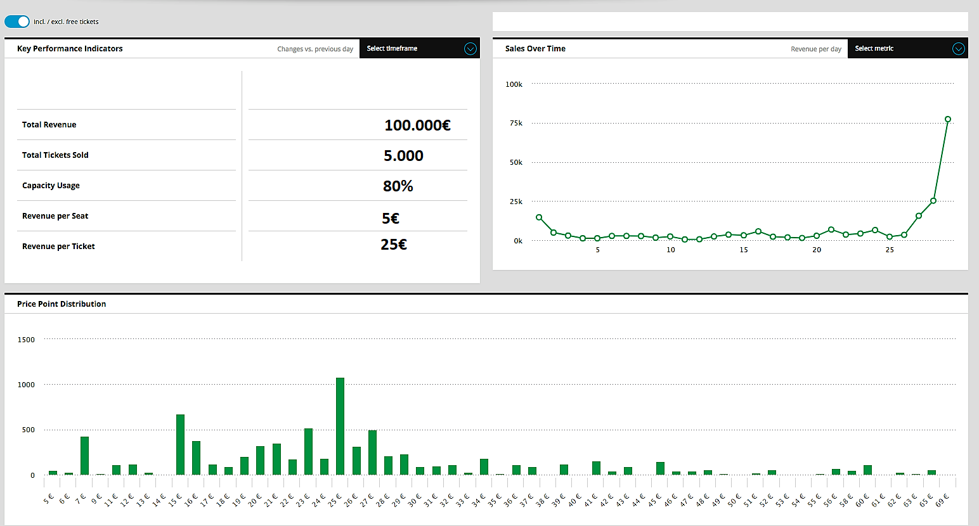The height and width of the screenshot is (526, 979).
Task: Open the Select timeframe dropdown
Action: (x=420, y=49)
